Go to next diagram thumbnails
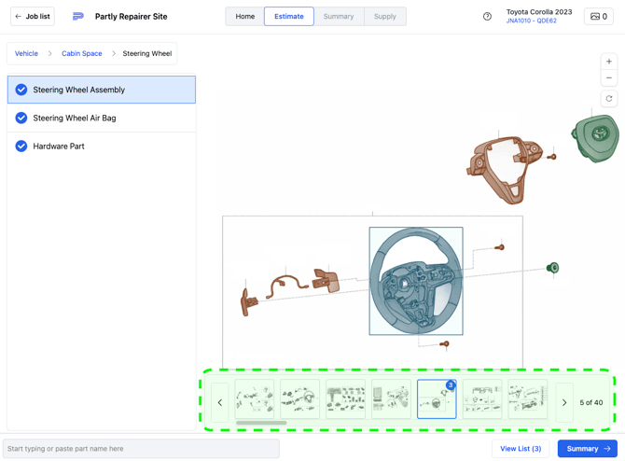Image resolution: width=625 pixels, height=461 pixels. click(564, 402)
